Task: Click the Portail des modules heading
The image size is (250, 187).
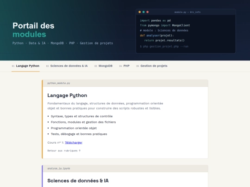Action: [33, 30]
